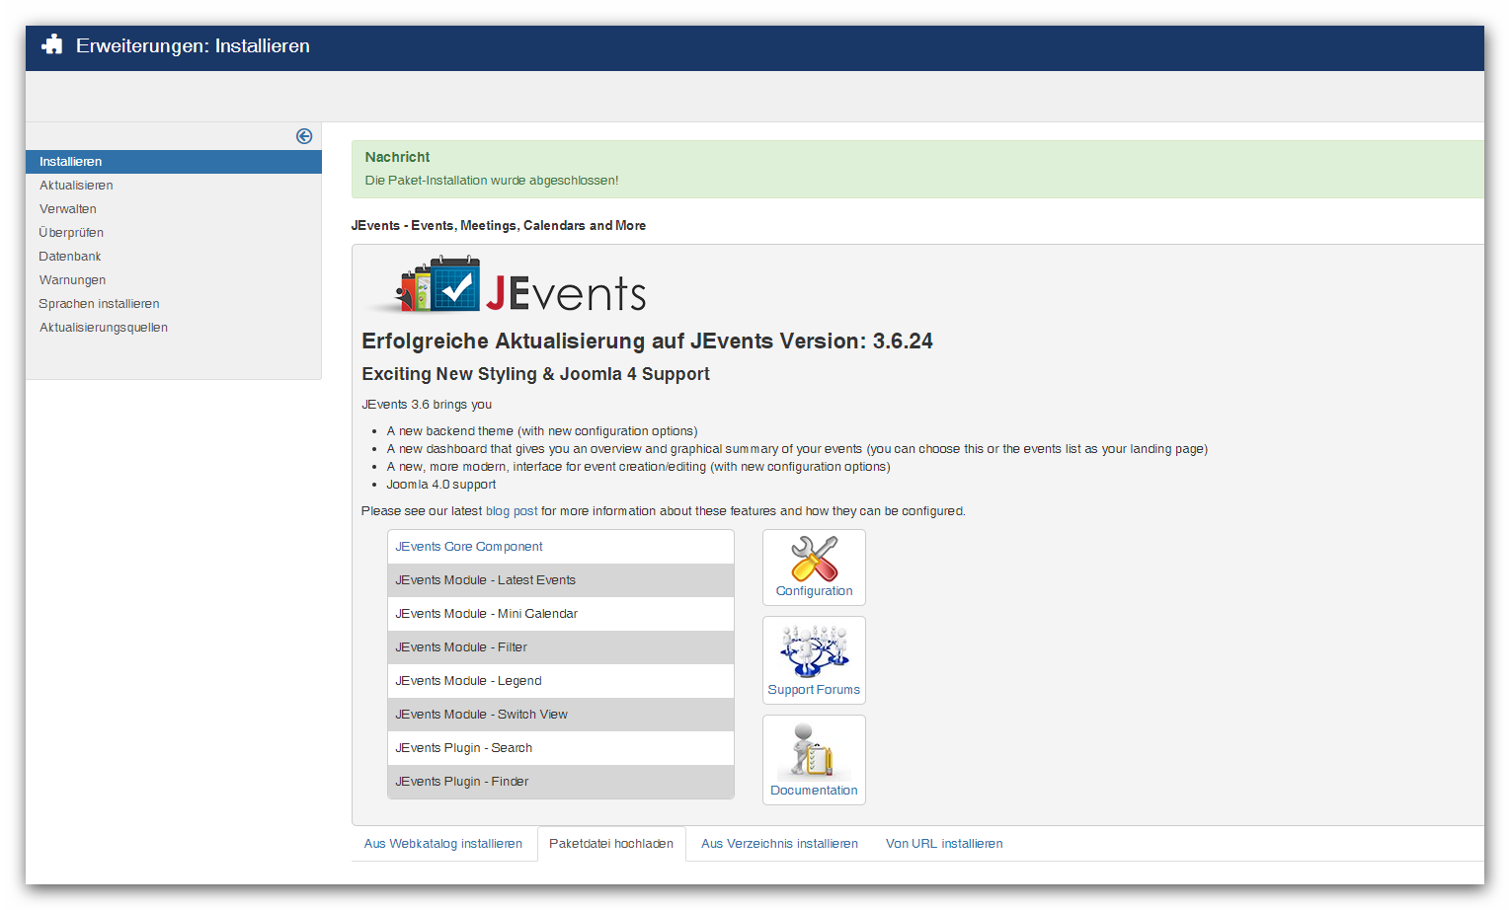Image resolution: width=1510 pixels, height=910 pixels.
Task: Open Überprüfen in the sidebar
Action: [x=71, y=233]
